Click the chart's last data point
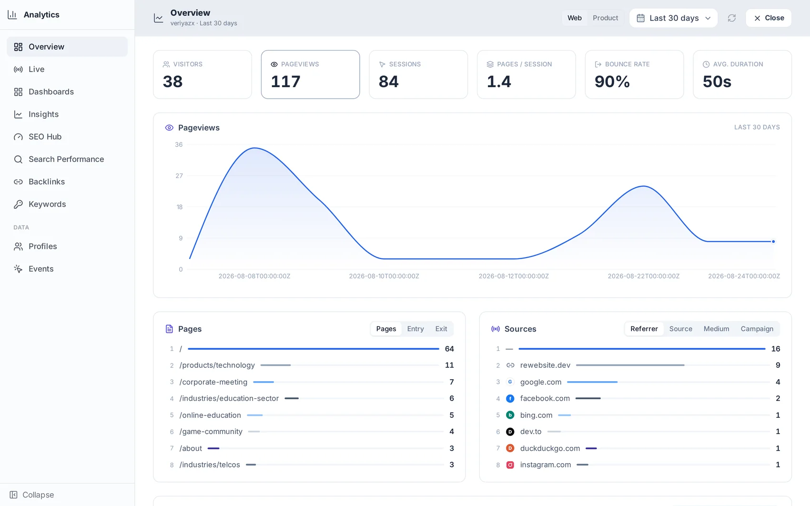Screen dimensions: 810x506 773,242
